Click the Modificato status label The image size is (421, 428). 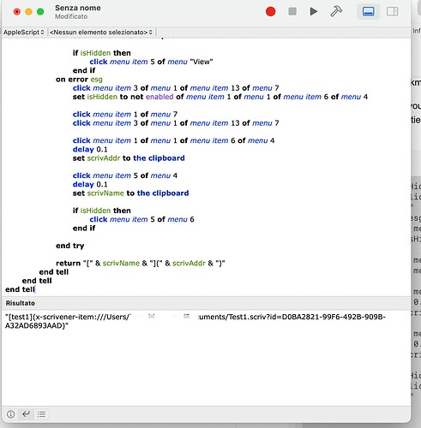[x=71, y=16]
